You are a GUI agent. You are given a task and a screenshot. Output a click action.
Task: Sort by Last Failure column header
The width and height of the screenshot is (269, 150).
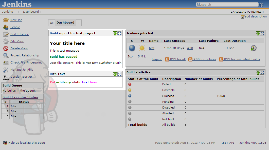209,41
